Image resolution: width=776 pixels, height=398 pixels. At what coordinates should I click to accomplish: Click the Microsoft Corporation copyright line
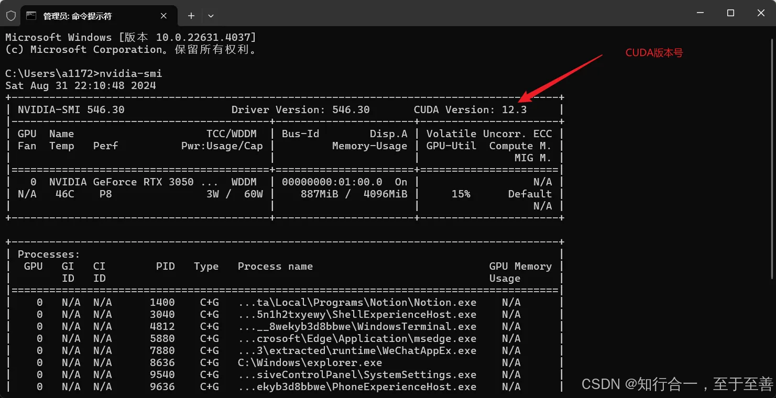click(x=131, y=49)
